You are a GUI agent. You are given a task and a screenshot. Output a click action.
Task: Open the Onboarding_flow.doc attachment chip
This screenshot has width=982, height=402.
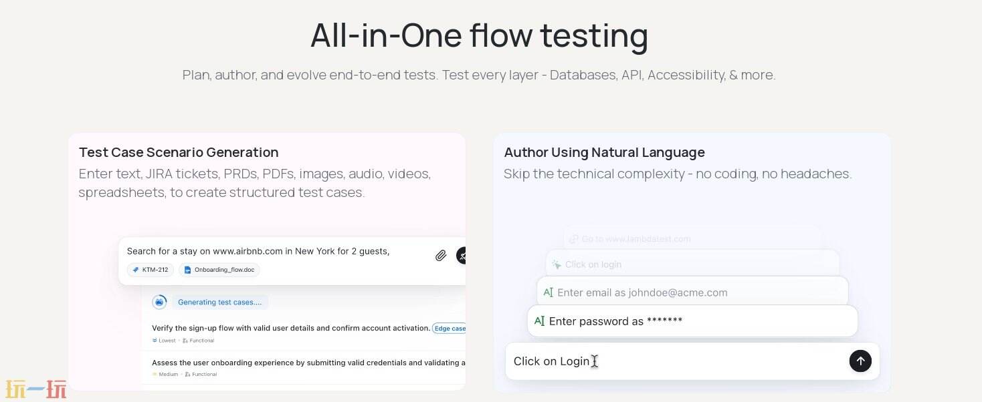coord(219,270)
